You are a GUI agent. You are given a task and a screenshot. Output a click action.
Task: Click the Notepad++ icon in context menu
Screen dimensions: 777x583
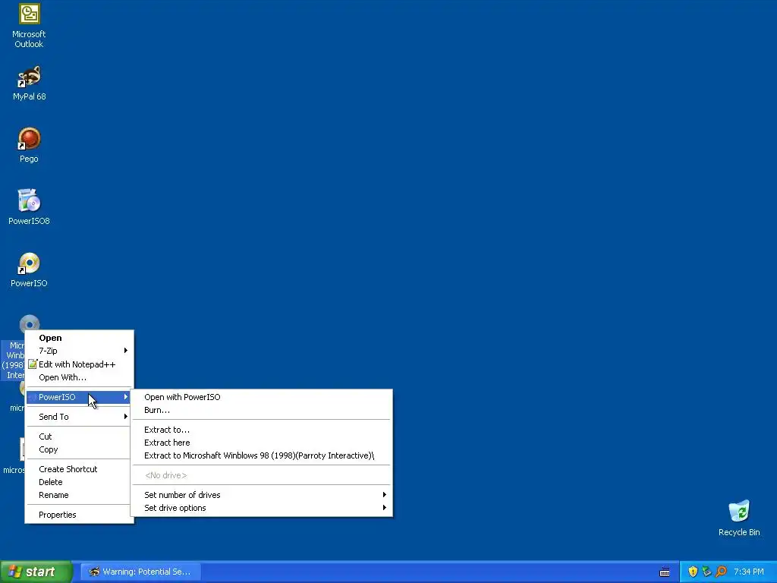pos(32,364)
